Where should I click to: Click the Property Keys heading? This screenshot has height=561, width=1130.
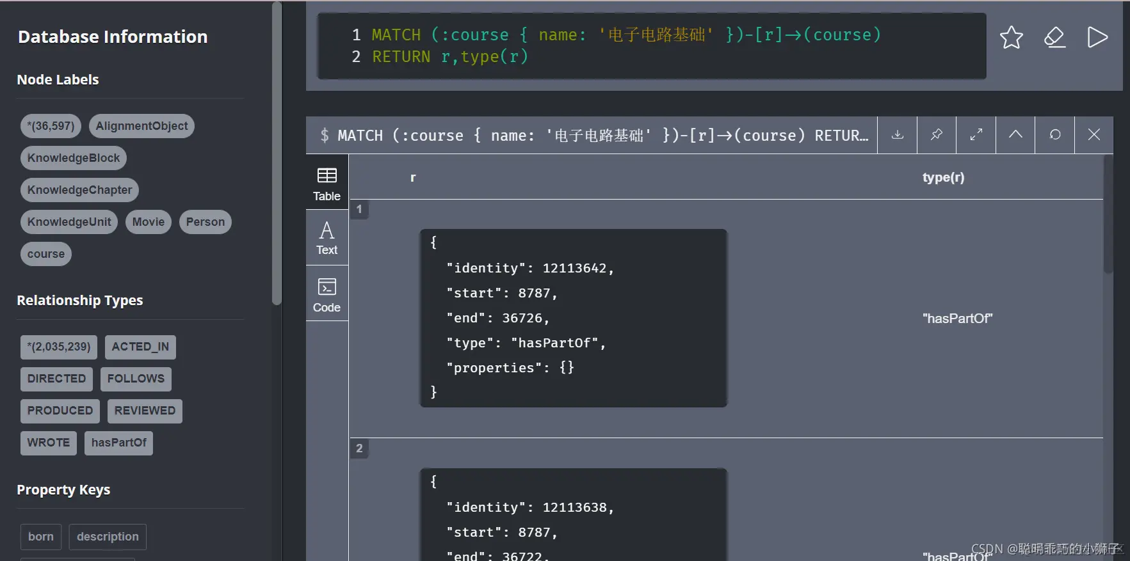click(63, 490)
